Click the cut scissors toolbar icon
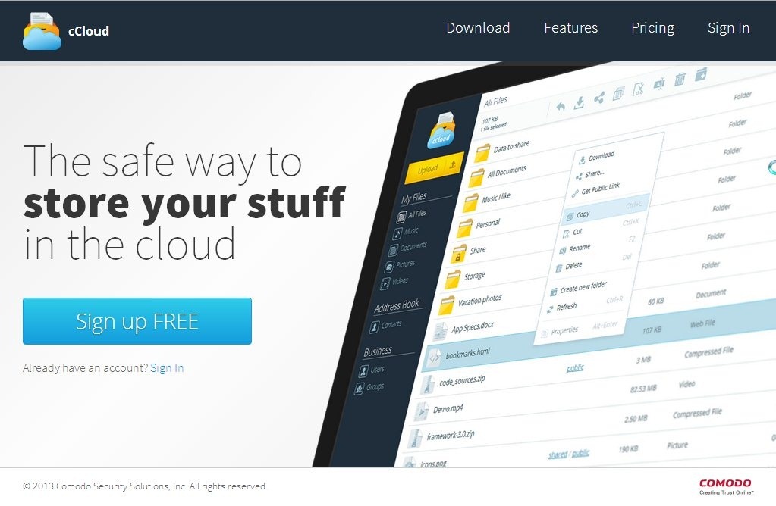The width and height of the screenshot is (776, 506). 639,89
